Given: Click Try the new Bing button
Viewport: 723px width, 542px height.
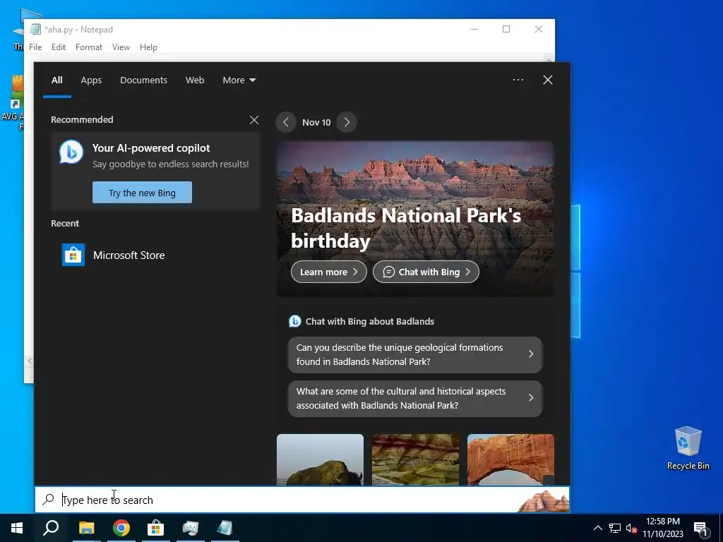Looking at the screenshot, I should coord(142,192).
